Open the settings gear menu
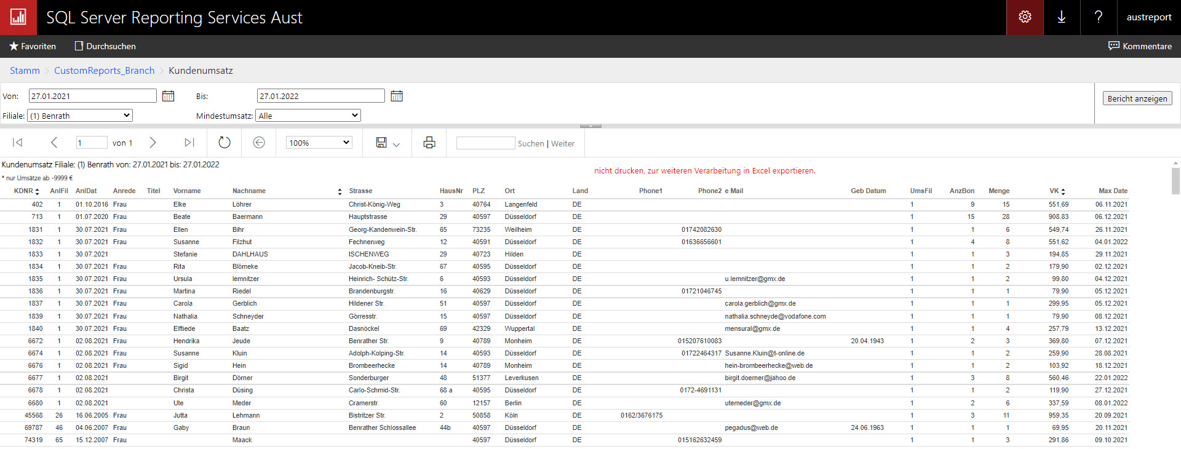This screenshot has height=449, width=1181. point(1025,17)
